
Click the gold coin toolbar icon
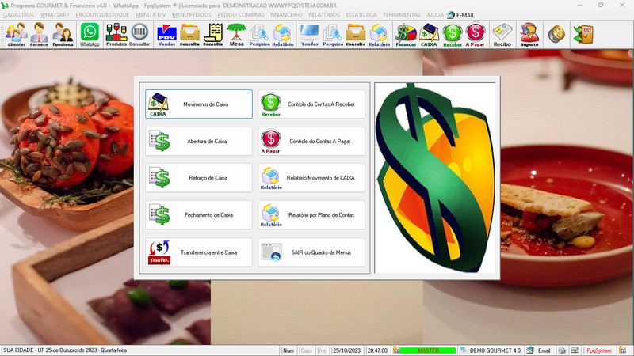[x=556, y=34]
